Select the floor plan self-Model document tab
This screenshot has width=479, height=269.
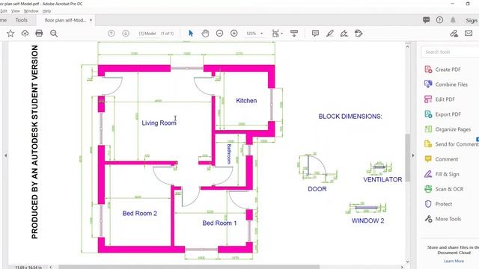point(65,20)
